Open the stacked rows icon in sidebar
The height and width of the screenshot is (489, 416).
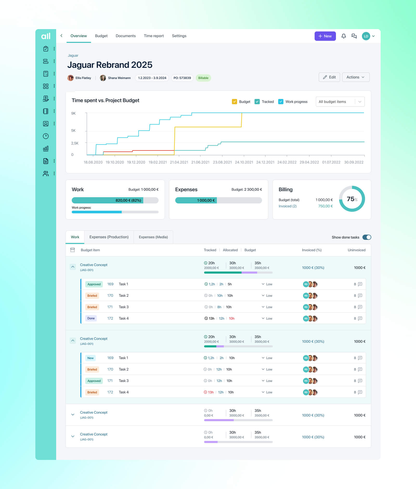coord(46,61)
